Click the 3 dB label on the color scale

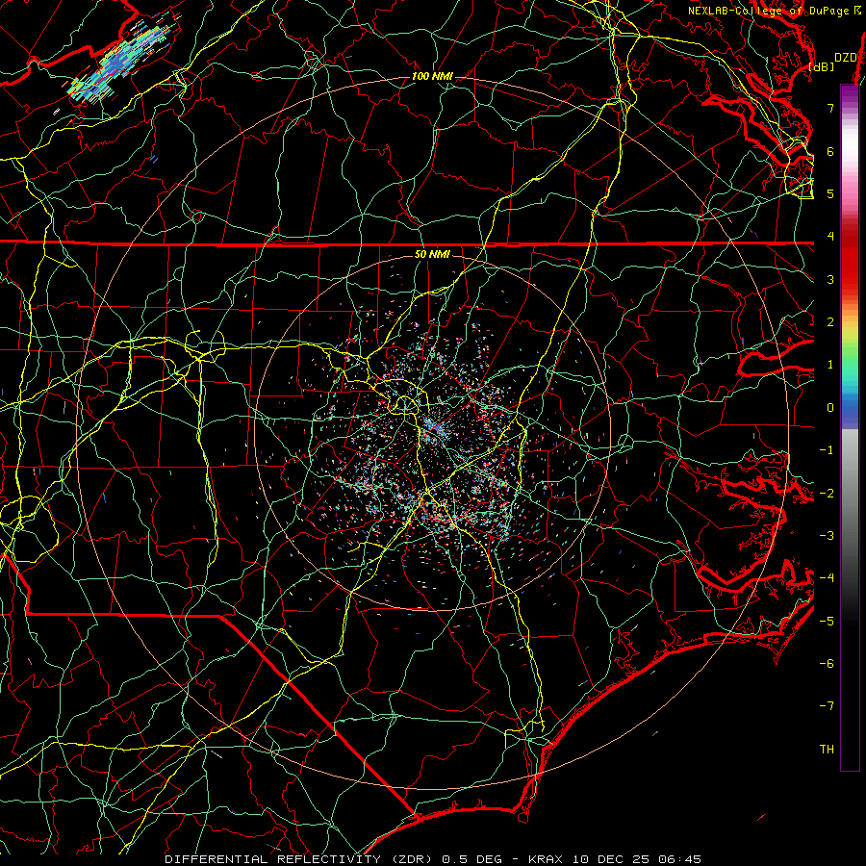(x=830, y=279)
